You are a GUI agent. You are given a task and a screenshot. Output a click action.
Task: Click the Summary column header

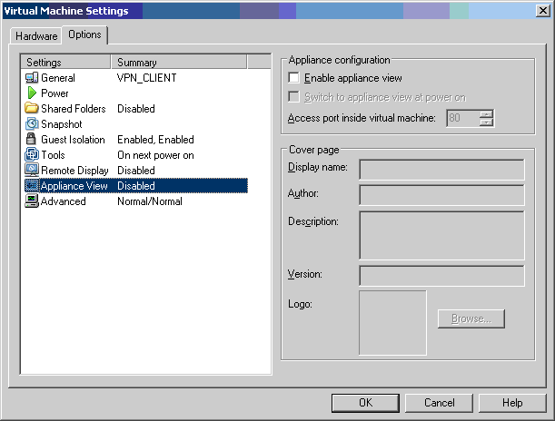pos(179,63)
